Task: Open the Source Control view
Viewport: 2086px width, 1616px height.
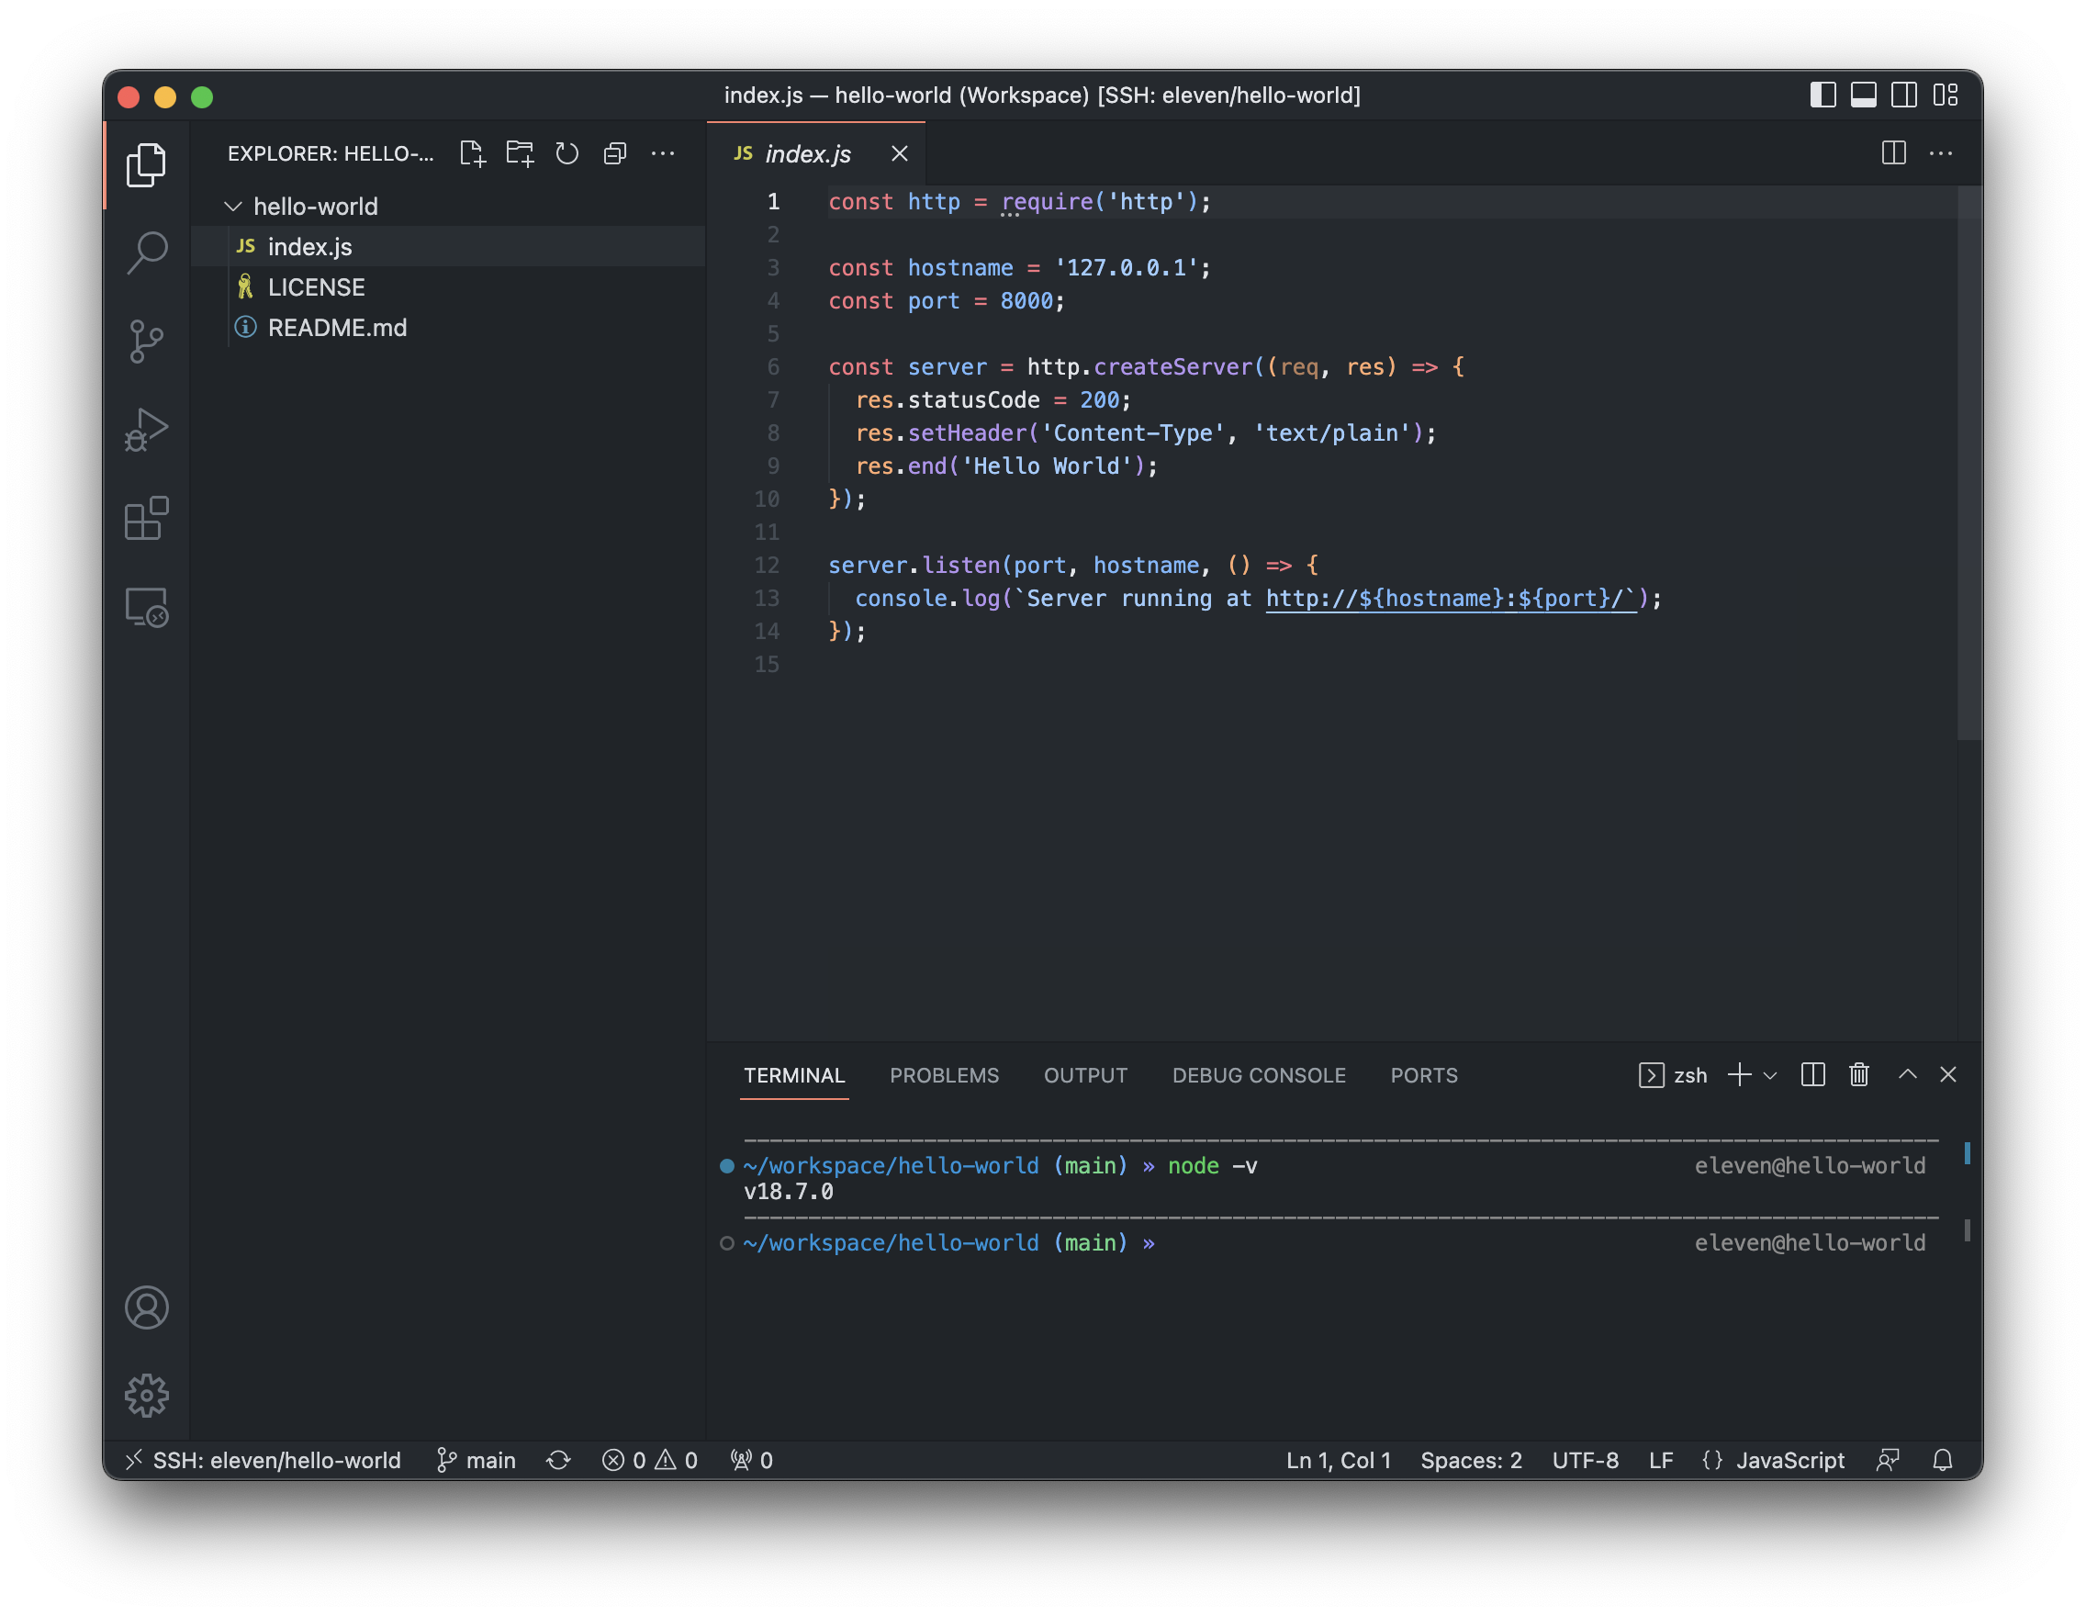Action: tap(146, 341)
